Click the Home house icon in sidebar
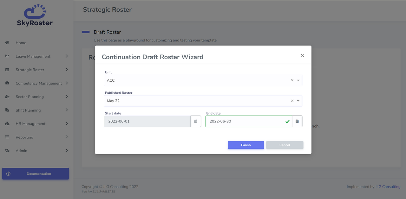Image resolution: width=406 pixels, height=199 pixels. (7, 43)
